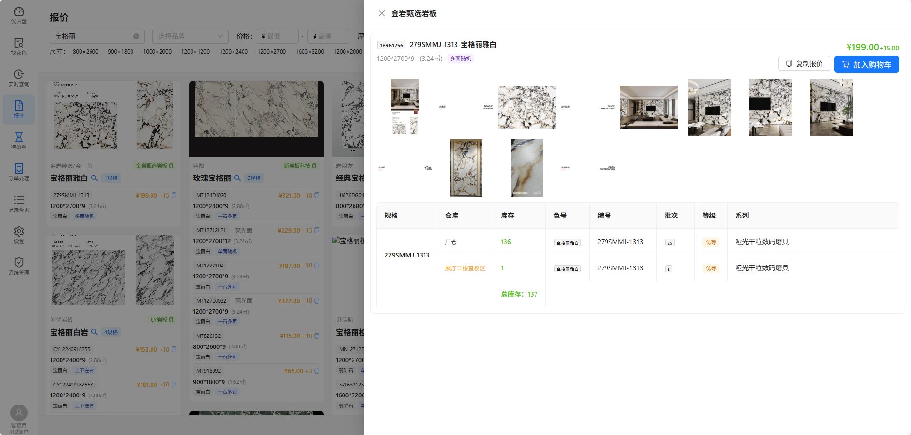This screenshot has width=911, height=435.
Task: Click the 金岩甄选岩板 supplier tag
Action: pyautogui.click(x=154, y=166)
